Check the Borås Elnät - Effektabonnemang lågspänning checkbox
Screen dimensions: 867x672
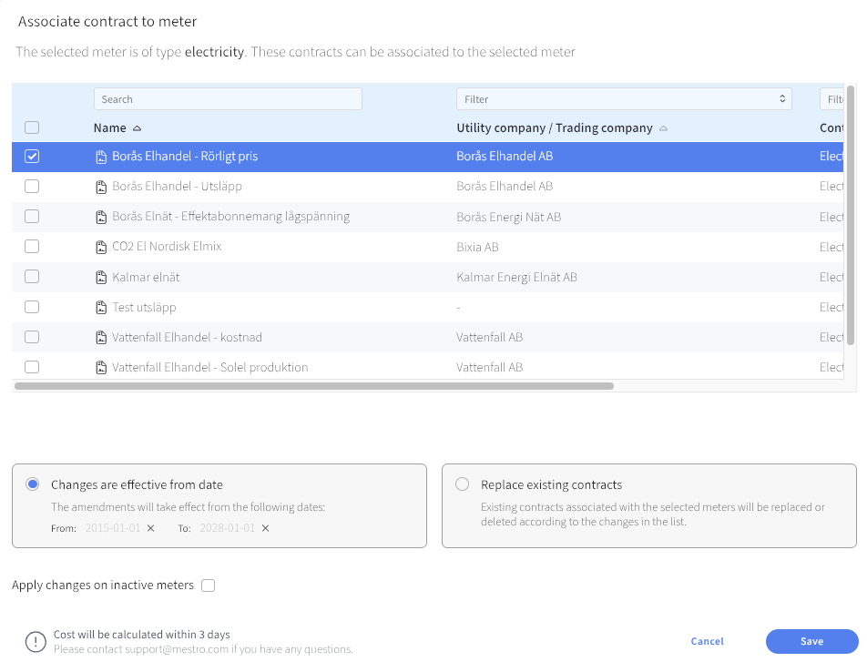[x=32, y=216]
